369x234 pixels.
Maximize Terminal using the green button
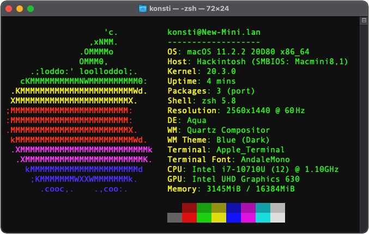coord(31,9)
